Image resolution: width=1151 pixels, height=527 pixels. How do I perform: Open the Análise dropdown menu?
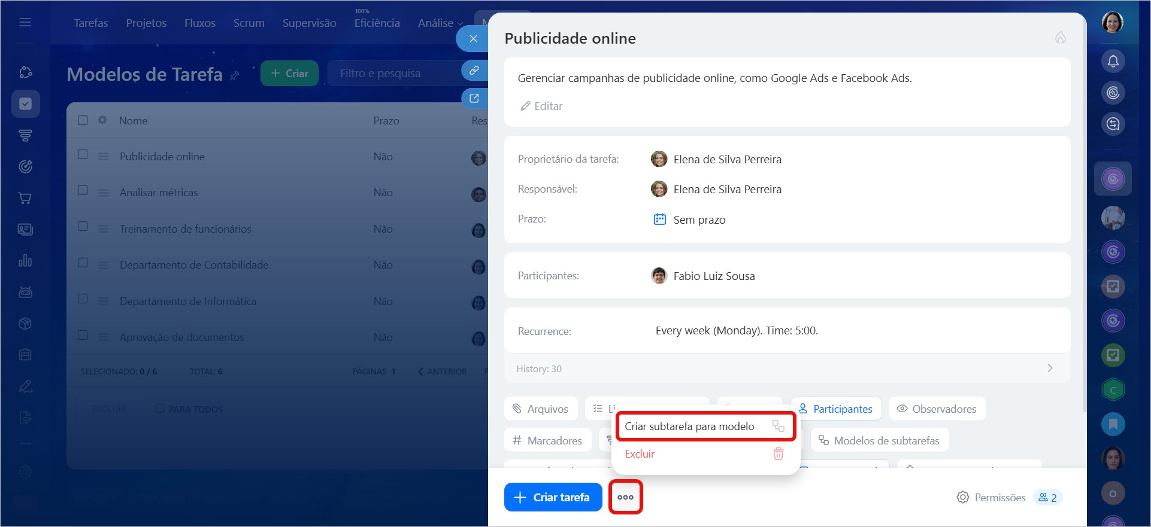point(440,23)
